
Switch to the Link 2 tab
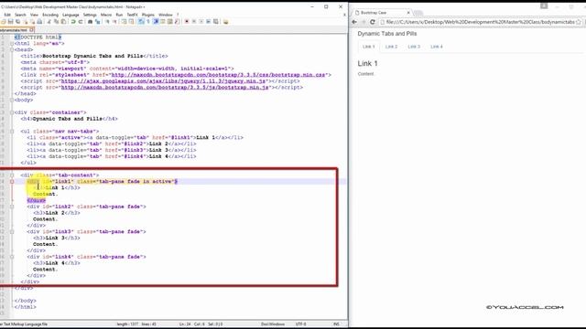click(x=391, y=47)
